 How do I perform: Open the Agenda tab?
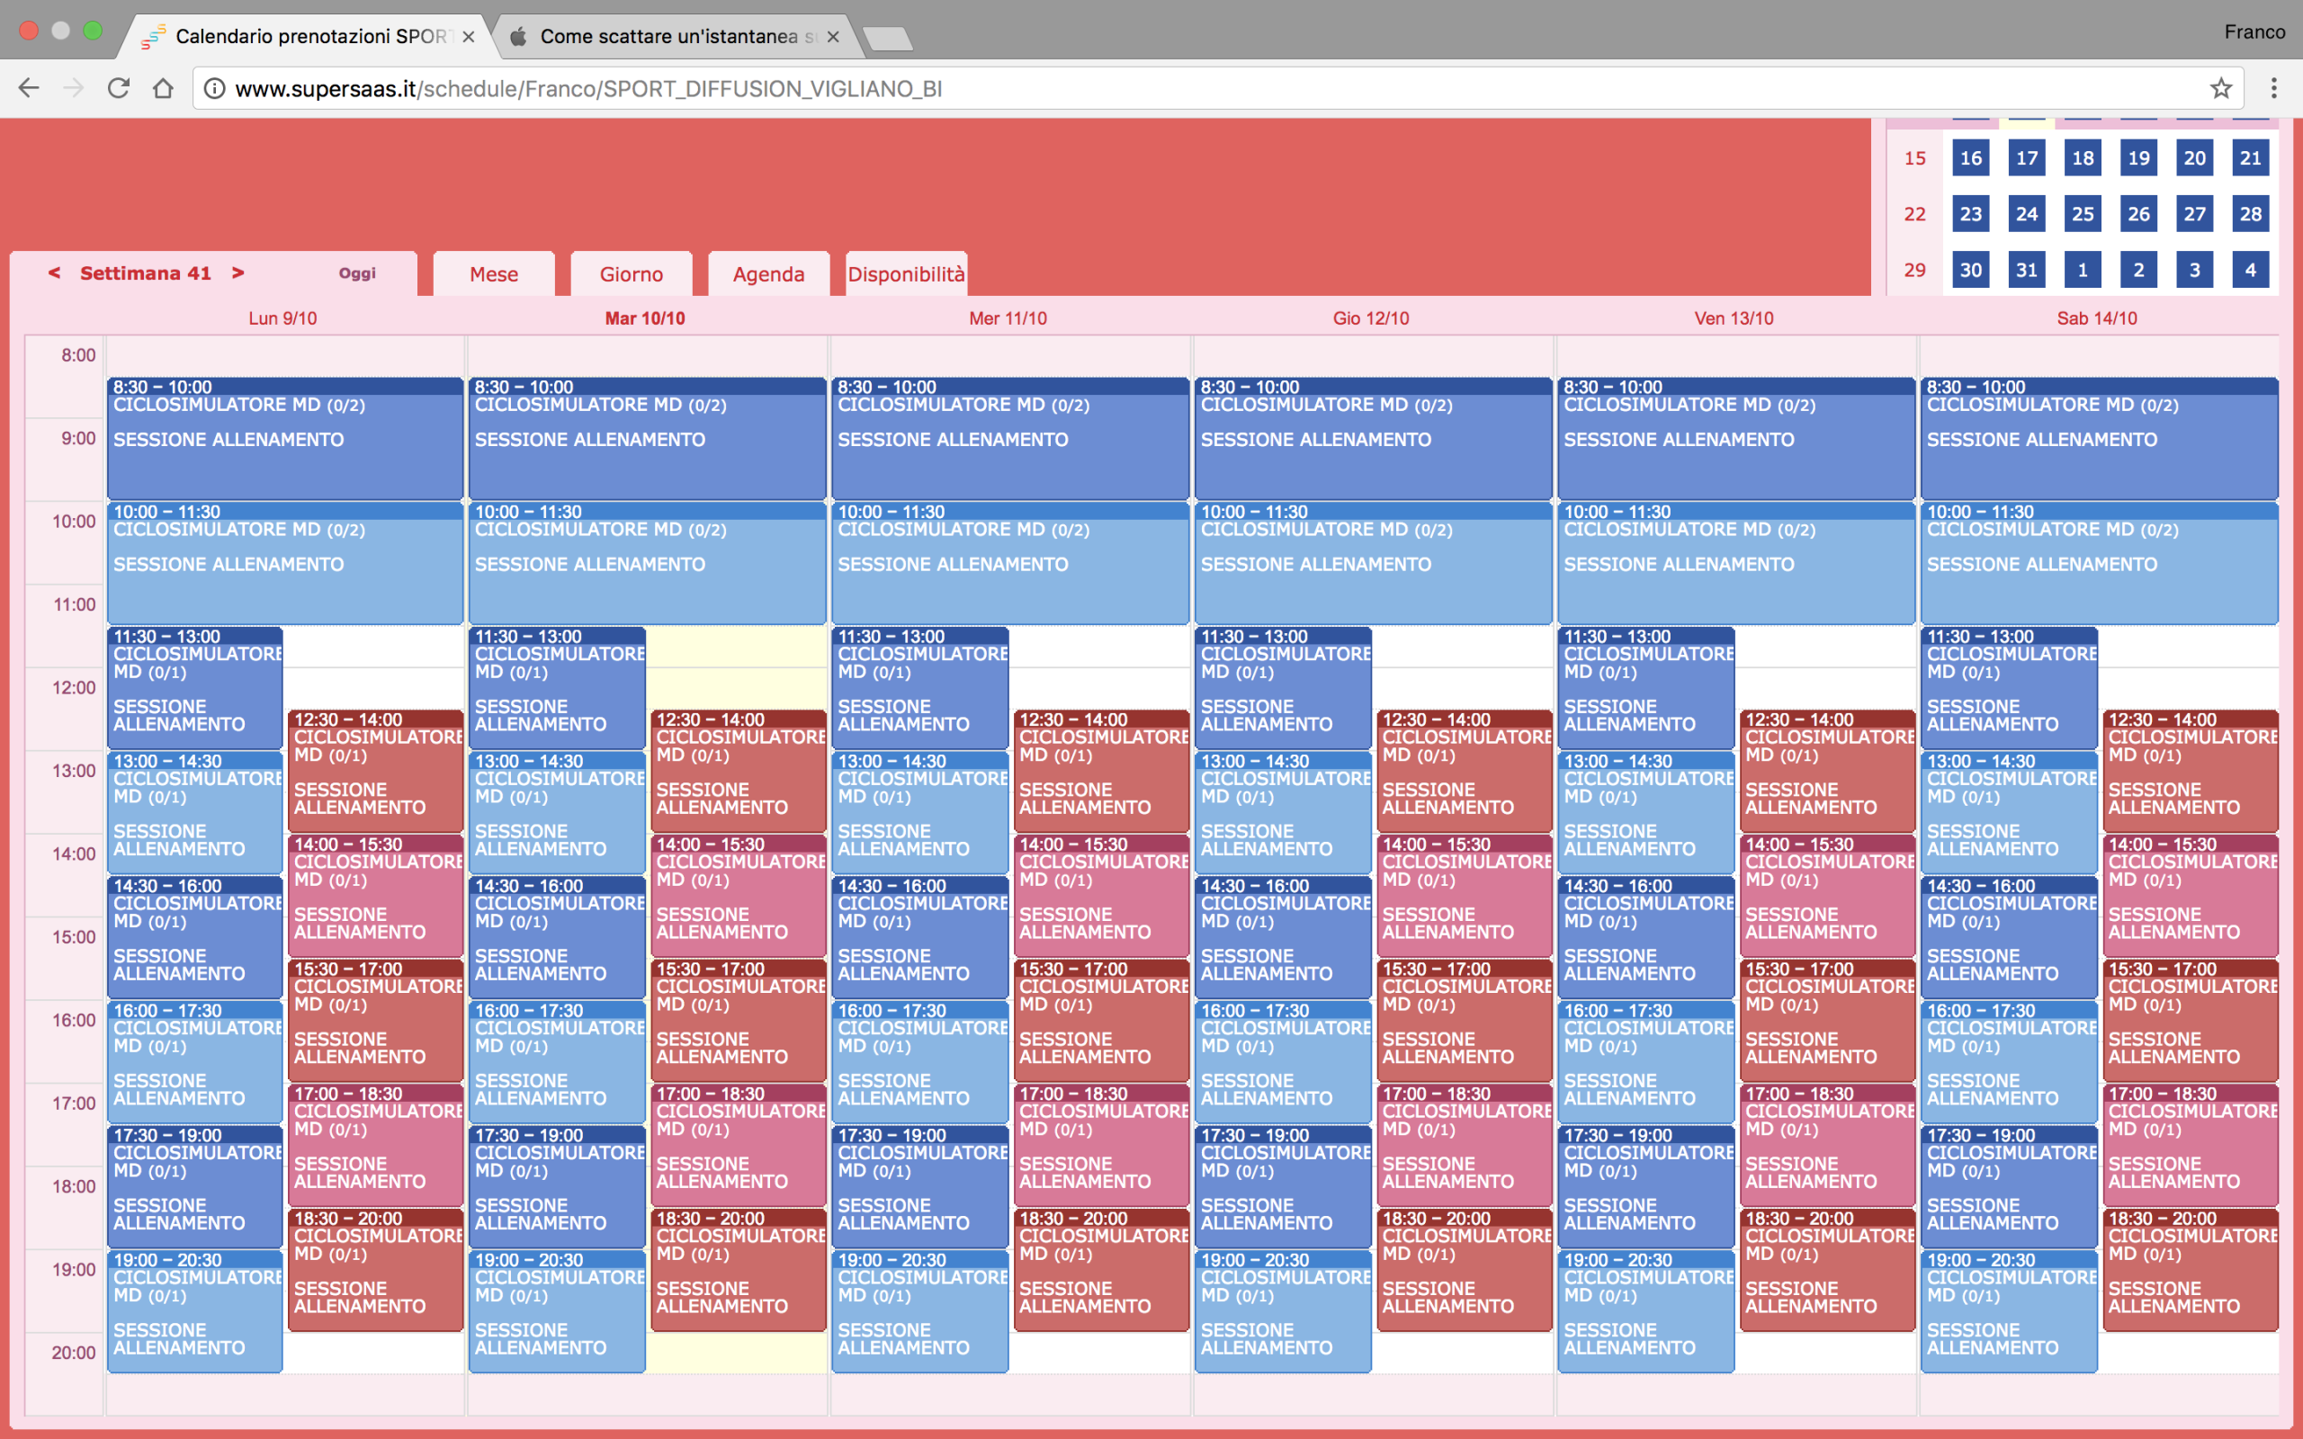(768, 274)
